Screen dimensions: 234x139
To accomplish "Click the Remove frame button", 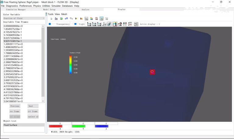I will tap(15, 111).
